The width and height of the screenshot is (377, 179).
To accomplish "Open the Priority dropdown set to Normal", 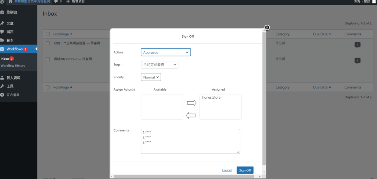I will [x=151, y=77].
